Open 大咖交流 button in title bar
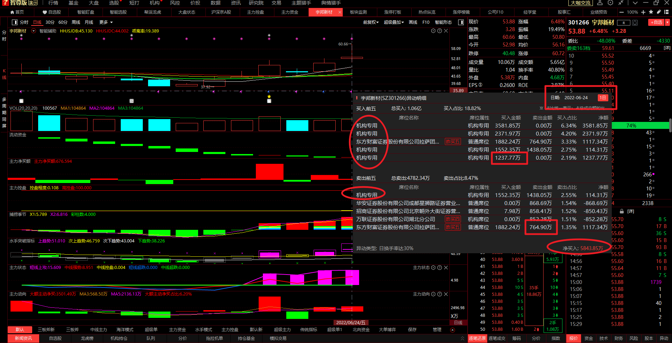 [581, 3]
